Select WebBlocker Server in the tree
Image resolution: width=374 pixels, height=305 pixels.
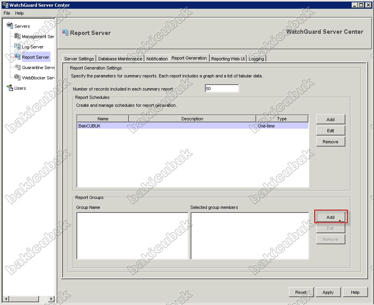click(x=38, y=77)
